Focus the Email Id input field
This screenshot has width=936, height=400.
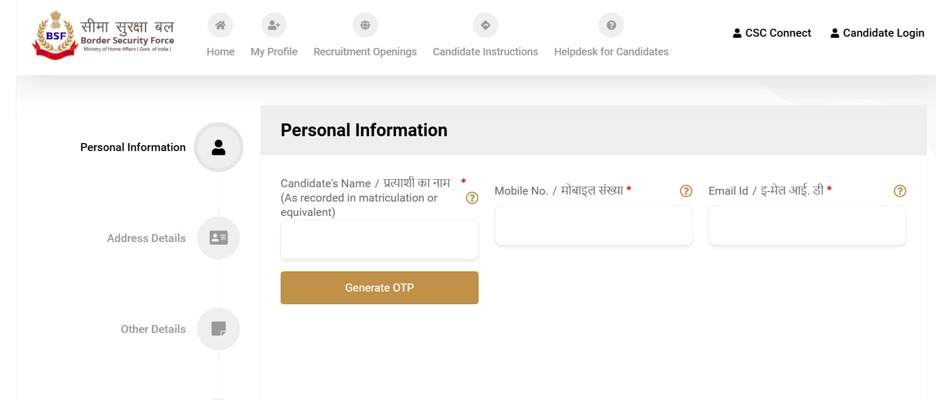807,226
